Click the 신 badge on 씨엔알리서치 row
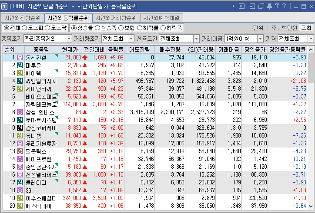The width and height of the screenshot is (315, 213). click(x=20, y=81)
